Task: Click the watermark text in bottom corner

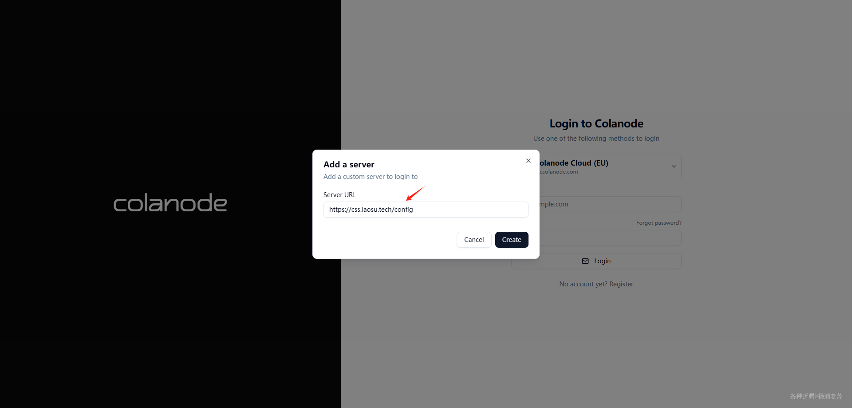Action: tap(816, 396)
